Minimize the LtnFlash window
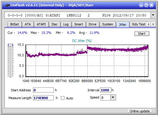 point(141,5)
